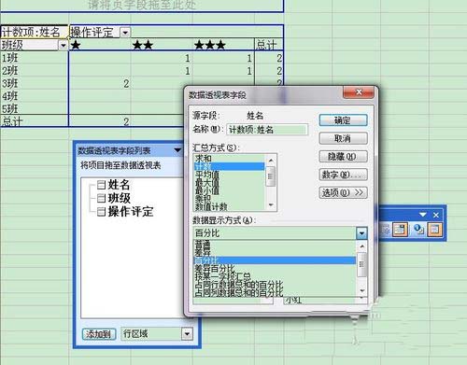Select 最大值 in the summary list
The height and width of the screenshot is (365, 467).
click(230, 183)
